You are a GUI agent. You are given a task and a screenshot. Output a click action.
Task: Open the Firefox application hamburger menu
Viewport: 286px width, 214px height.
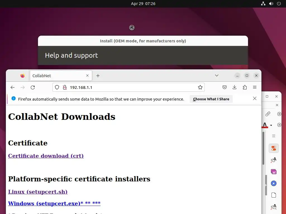point(255,87)
